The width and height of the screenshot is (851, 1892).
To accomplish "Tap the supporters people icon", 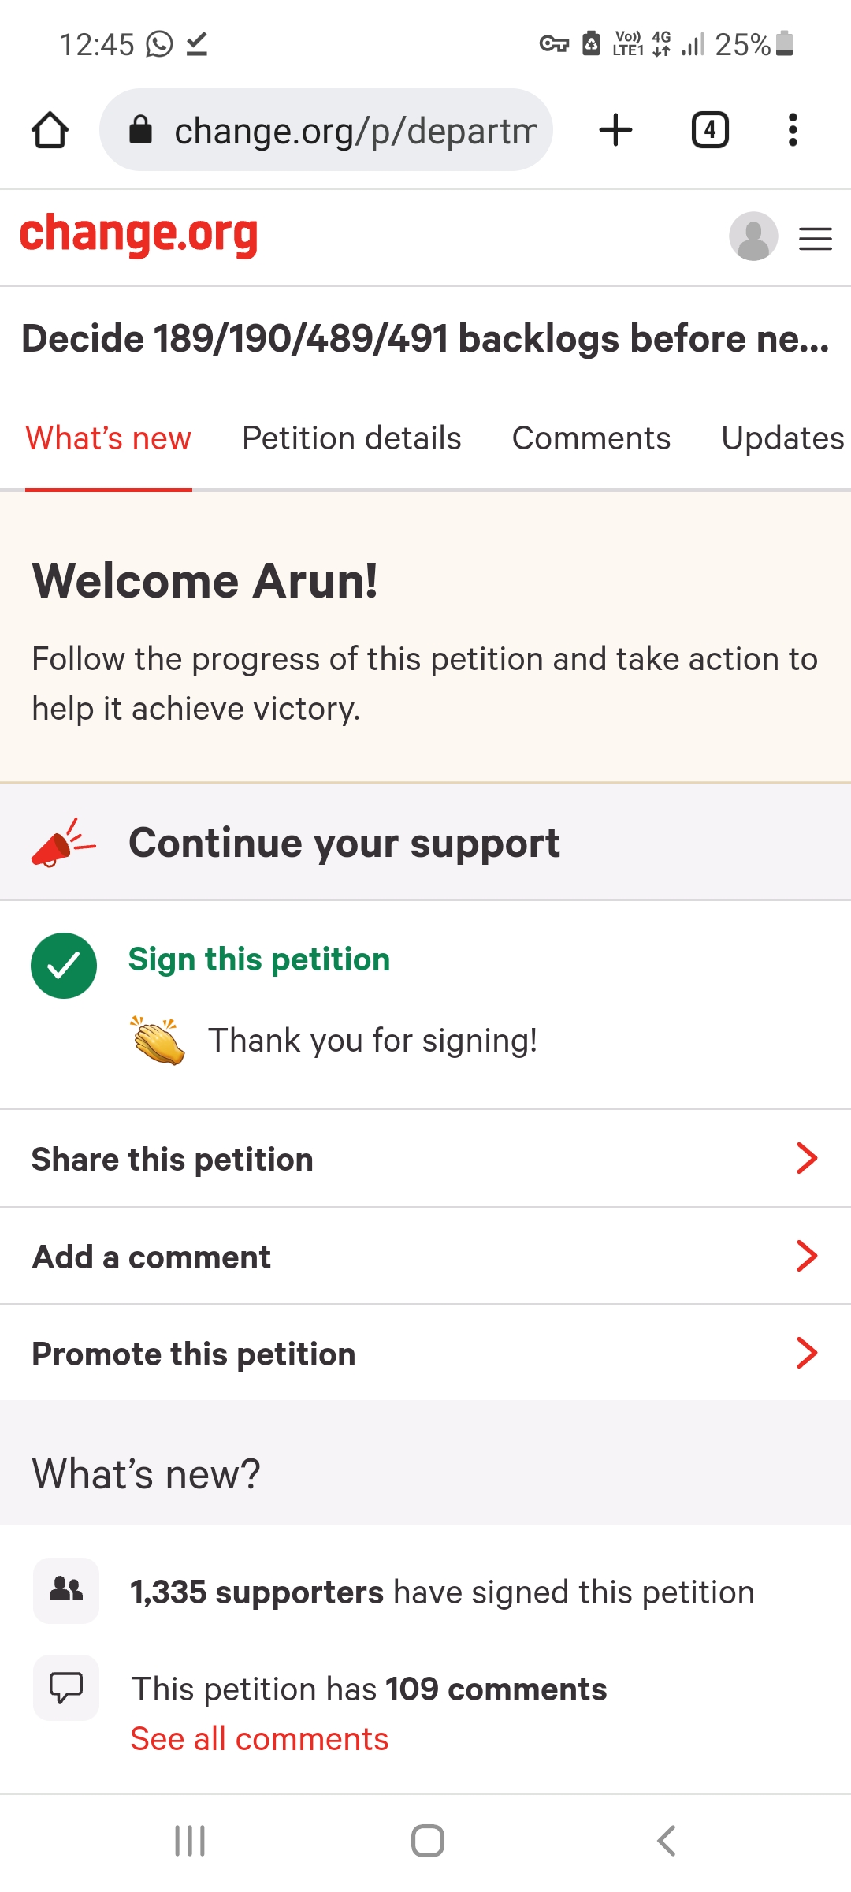I will coord(66,1591).
